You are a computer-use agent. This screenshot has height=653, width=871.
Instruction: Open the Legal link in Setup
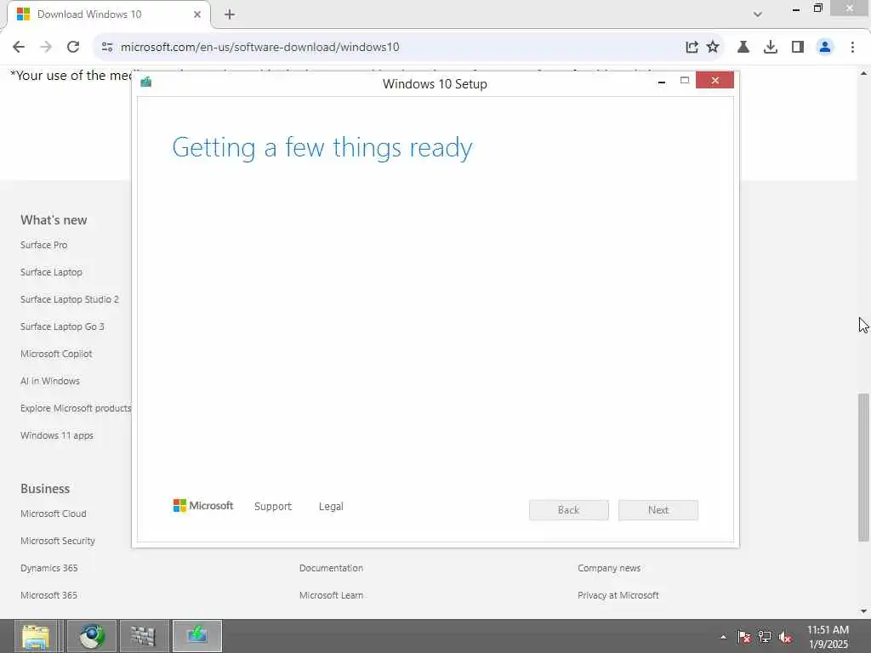[331, 507]
